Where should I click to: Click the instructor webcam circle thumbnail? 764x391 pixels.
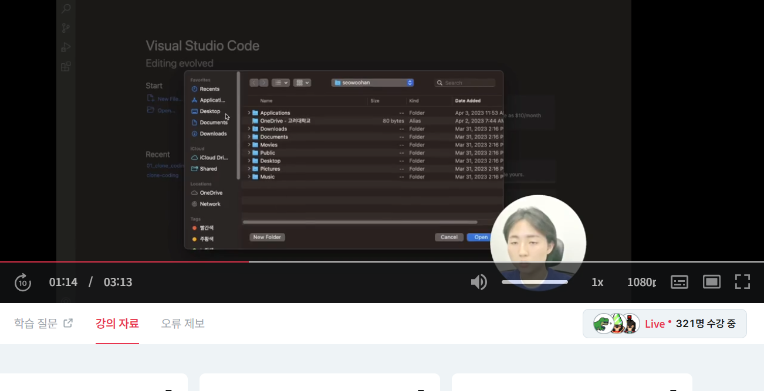(x=538, y=243)
